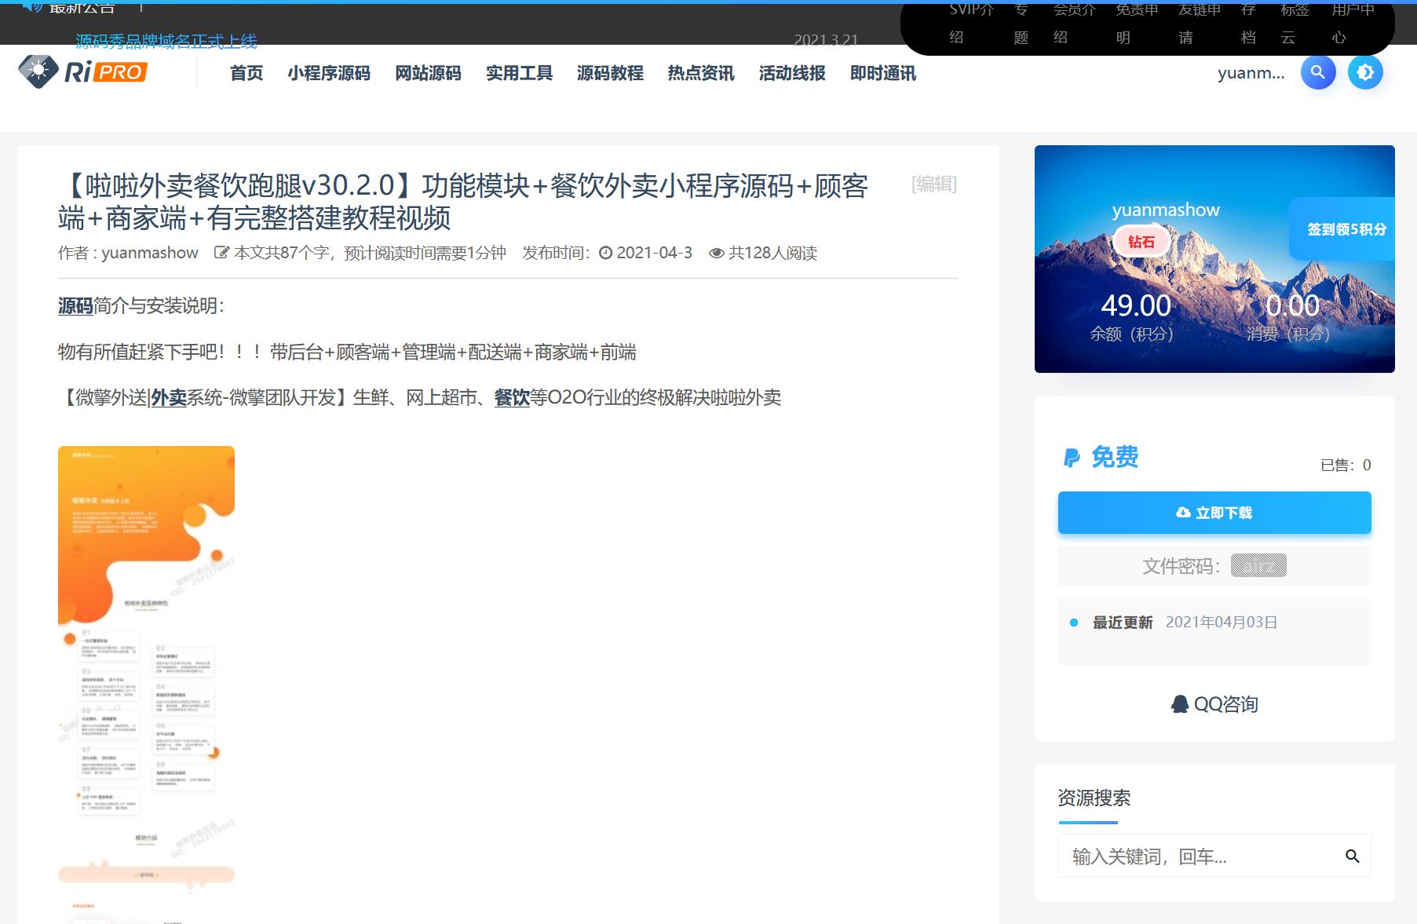This screenshot has height=924, width=1417.
Task: Click the 源码 keyword link in intro
Action: coord(75,306)
